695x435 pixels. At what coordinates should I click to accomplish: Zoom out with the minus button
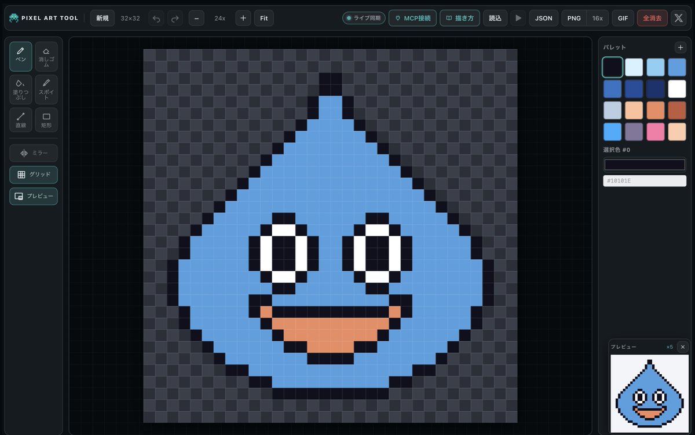pyautogui.click(x=196, y=18)
